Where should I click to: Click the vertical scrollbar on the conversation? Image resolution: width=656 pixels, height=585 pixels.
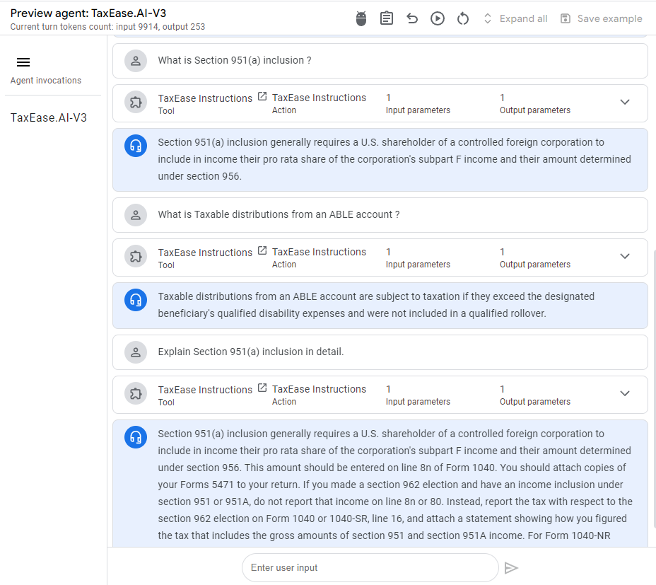[x=654, y=388]
